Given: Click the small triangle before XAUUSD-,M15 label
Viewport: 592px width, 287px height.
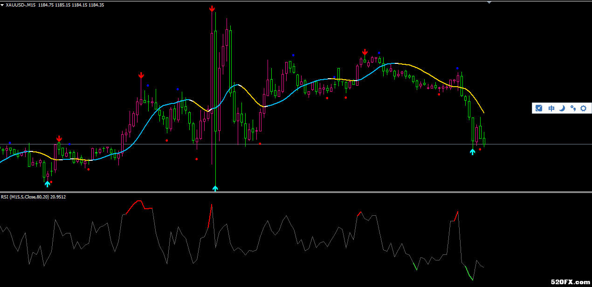Looking at the screenshot, I should pos(2,5).
